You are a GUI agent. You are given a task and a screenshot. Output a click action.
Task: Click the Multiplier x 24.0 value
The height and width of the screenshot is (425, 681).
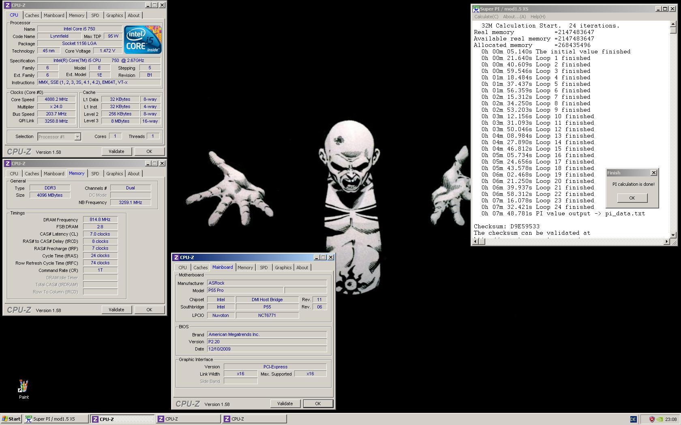[56, 106]
